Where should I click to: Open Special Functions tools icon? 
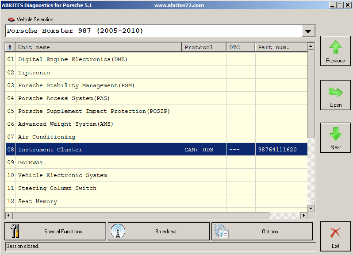pyautogui.click(x=15, y=231)
